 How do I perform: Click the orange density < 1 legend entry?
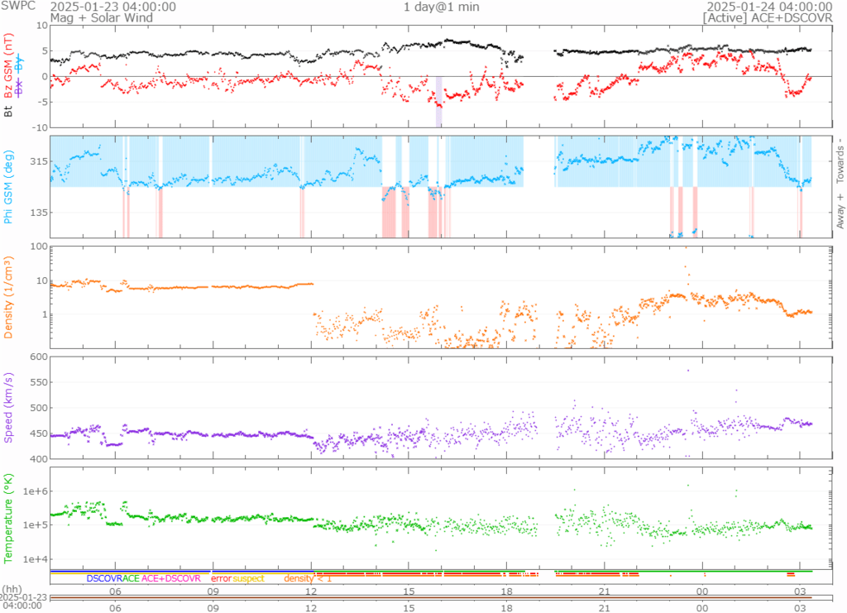pos(308,578)
